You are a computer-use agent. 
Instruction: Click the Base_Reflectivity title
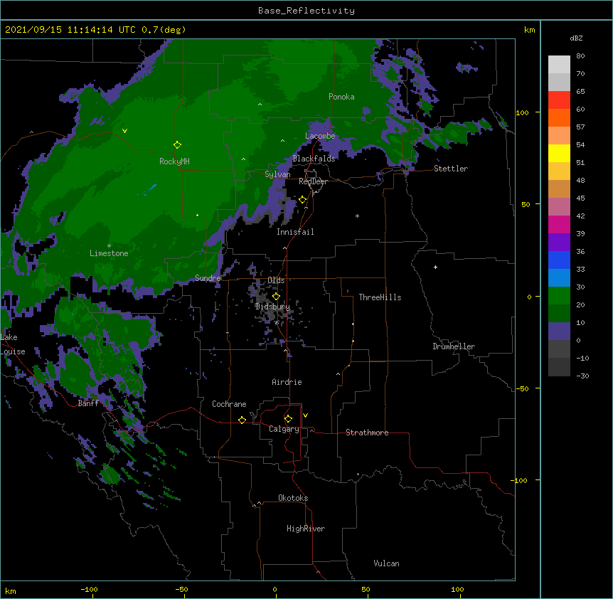tap(306, 11)
